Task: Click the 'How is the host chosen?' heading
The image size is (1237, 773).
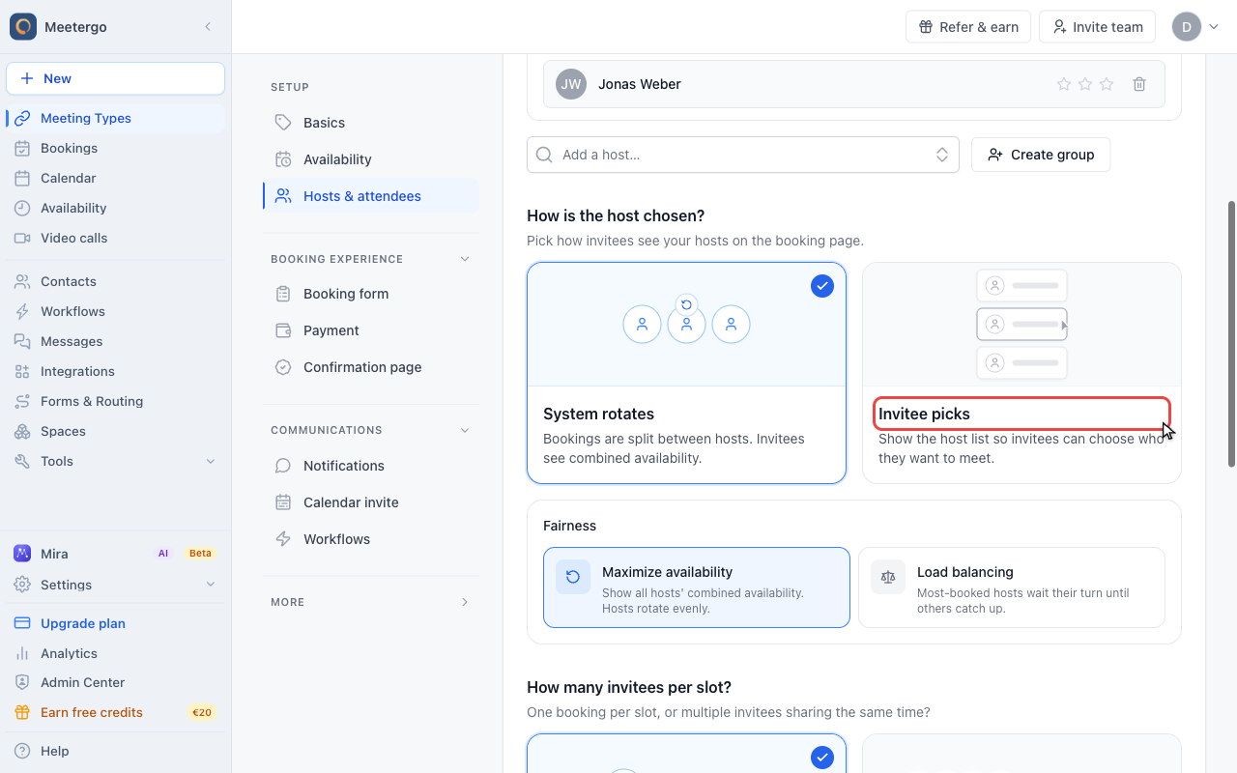Action: click(616, 215)
